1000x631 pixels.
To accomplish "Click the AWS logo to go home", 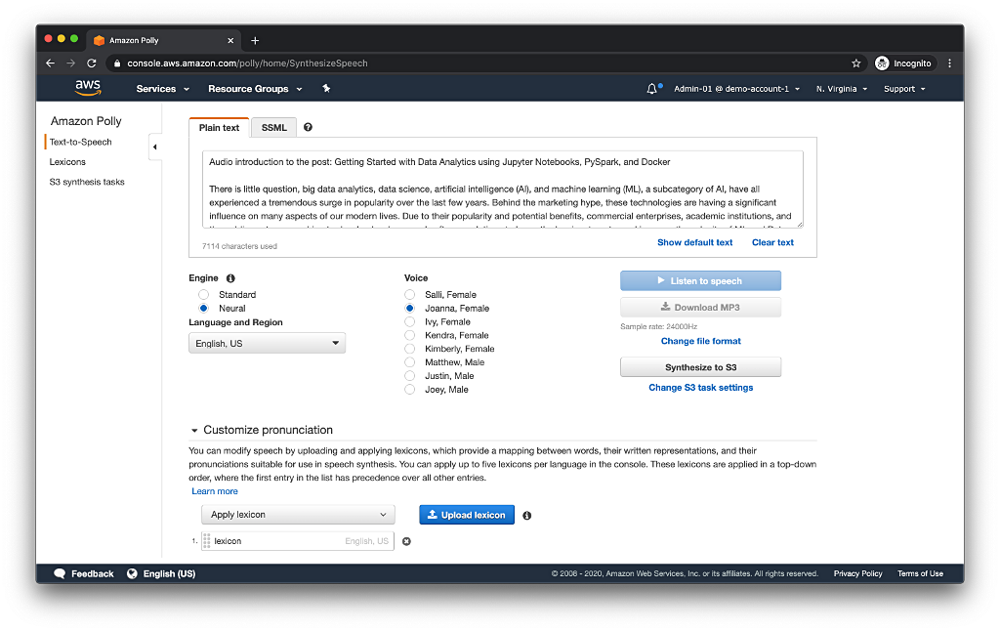I will (x=88, y=88).
